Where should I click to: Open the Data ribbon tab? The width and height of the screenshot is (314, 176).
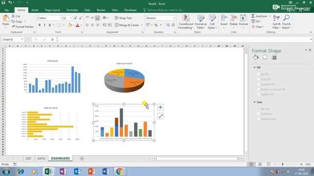87,10
